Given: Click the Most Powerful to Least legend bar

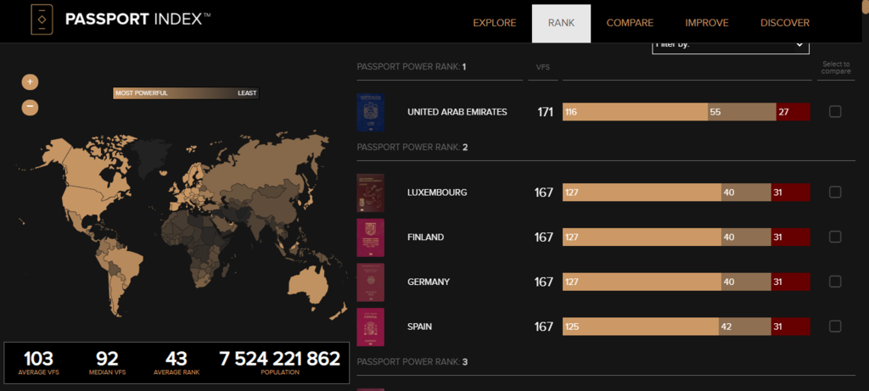Looking at the screenshot, I should coord(186,93).
